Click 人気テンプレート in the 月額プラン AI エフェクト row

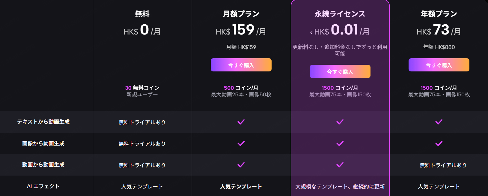pos(241,186)
